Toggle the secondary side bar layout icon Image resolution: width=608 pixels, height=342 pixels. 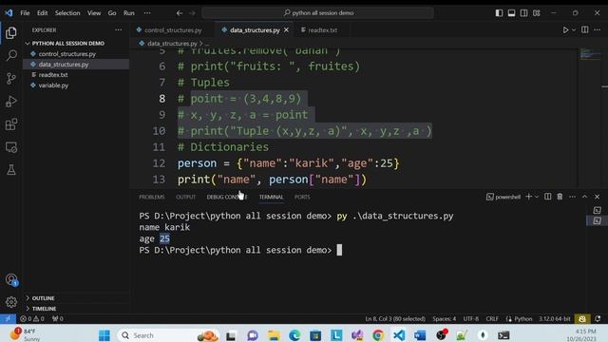pos(523,12)
